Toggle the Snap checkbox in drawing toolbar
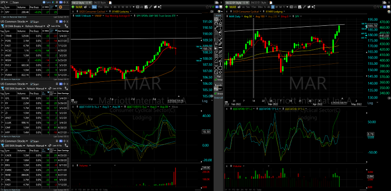The image size is (391, 191). (x=216, y=79)
